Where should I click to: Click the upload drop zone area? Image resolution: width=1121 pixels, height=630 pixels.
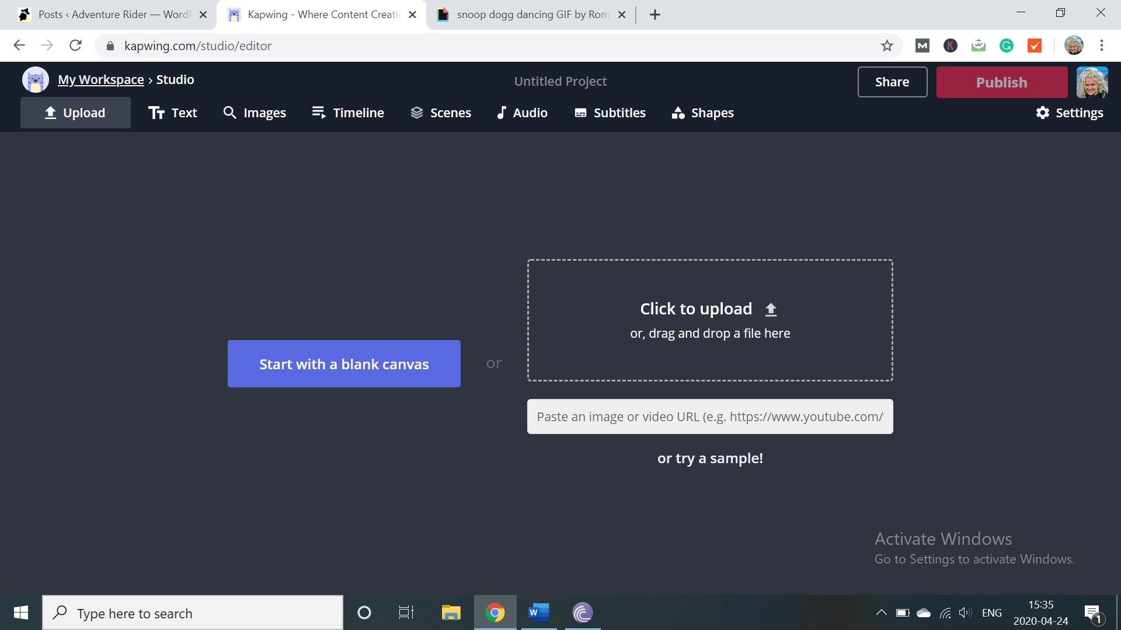pos(709,320)
